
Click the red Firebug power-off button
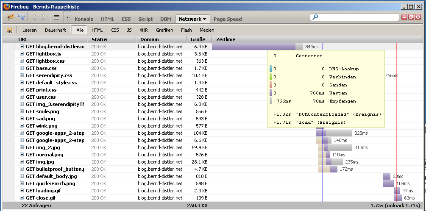pos(418,17)
